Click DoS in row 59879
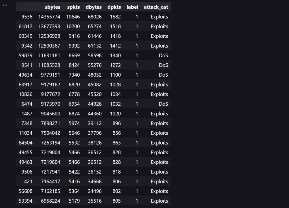The width and height of the screenshot is (289, 208). [x=163, y=56]
